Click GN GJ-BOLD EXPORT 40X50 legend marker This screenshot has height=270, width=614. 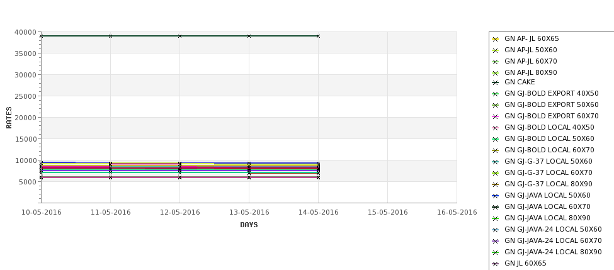(495, 94)
